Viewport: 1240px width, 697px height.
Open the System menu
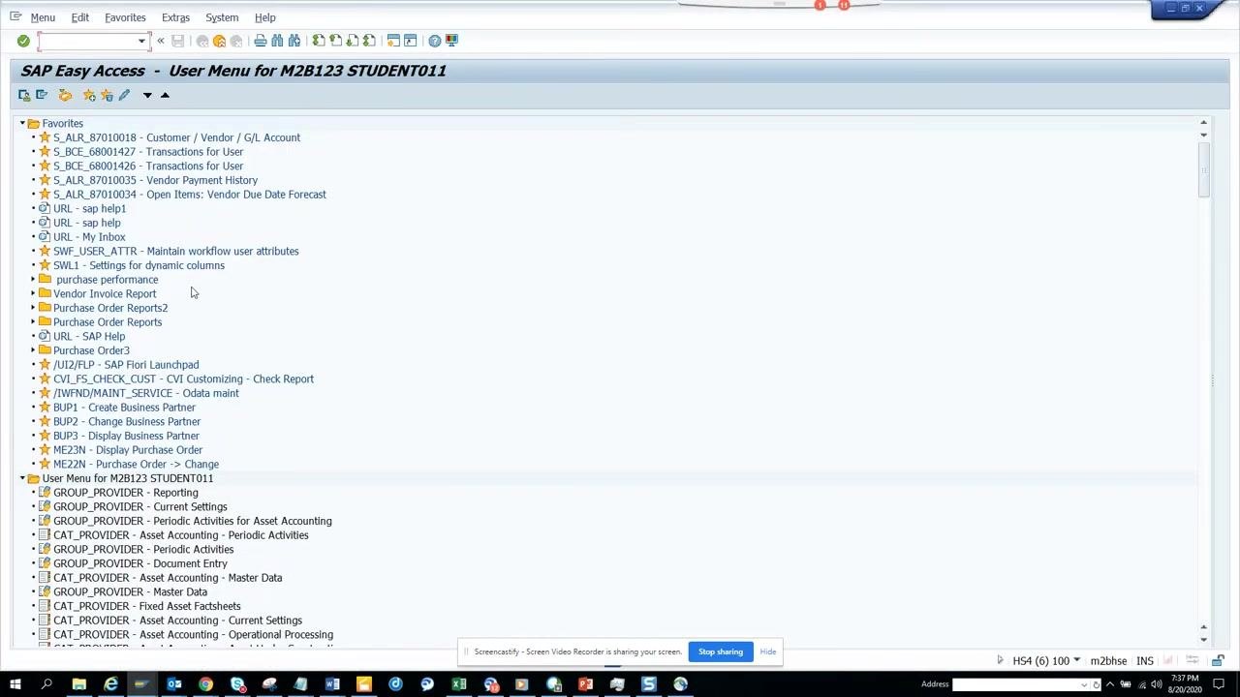point(222,17)
